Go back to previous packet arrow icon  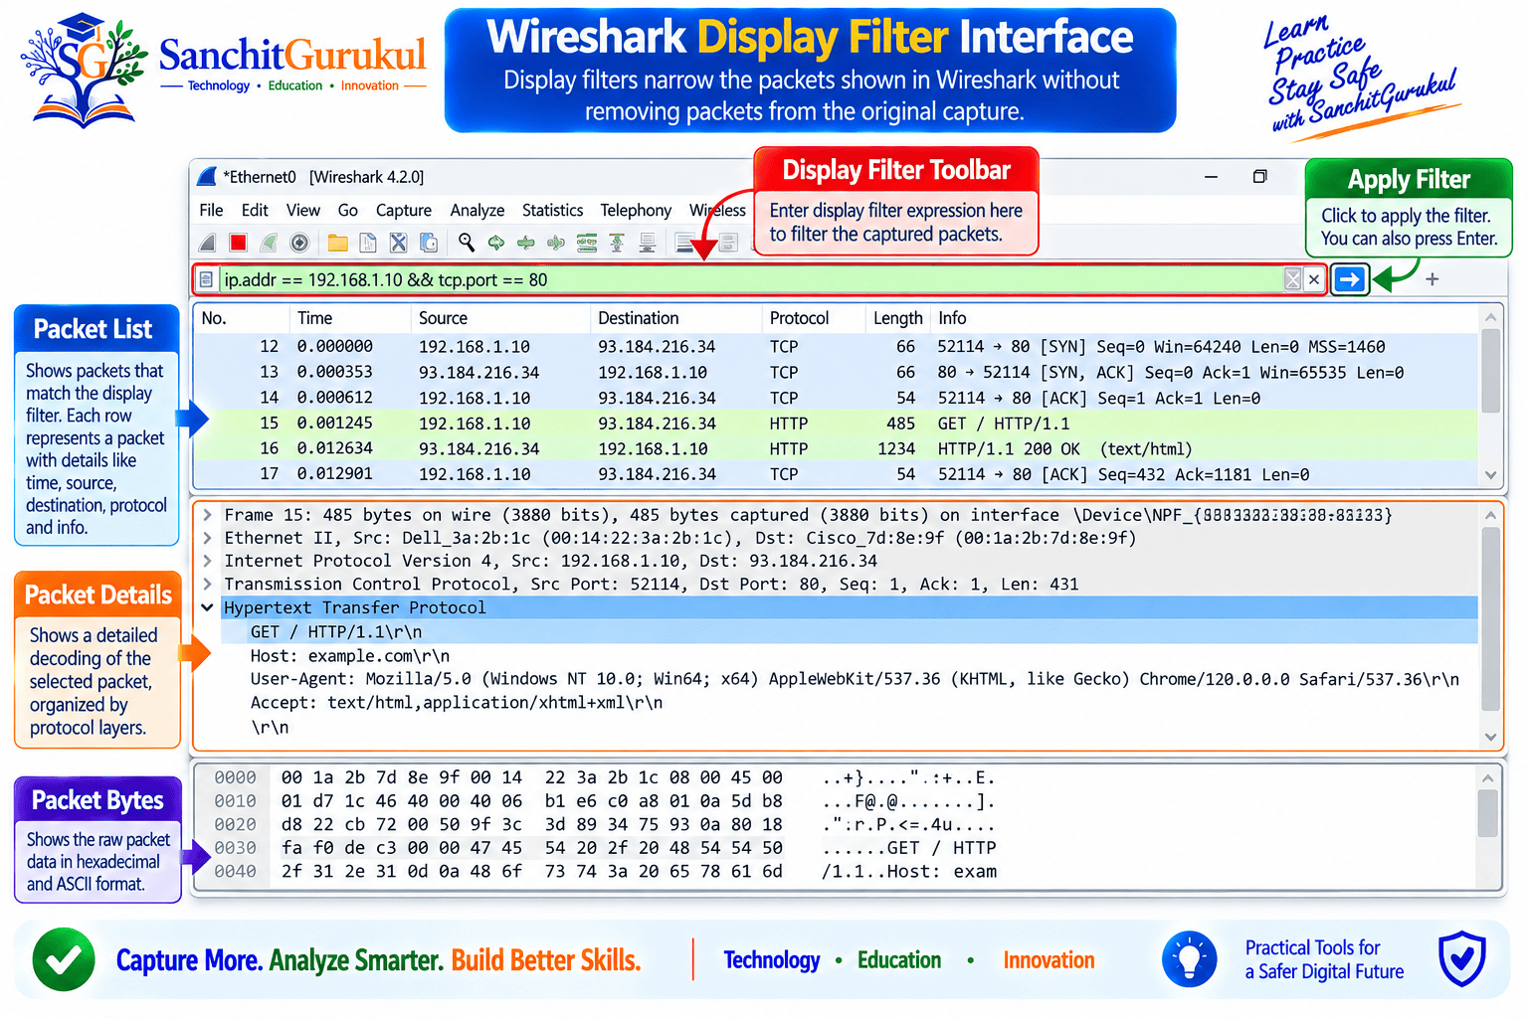[x=496, y=243]
